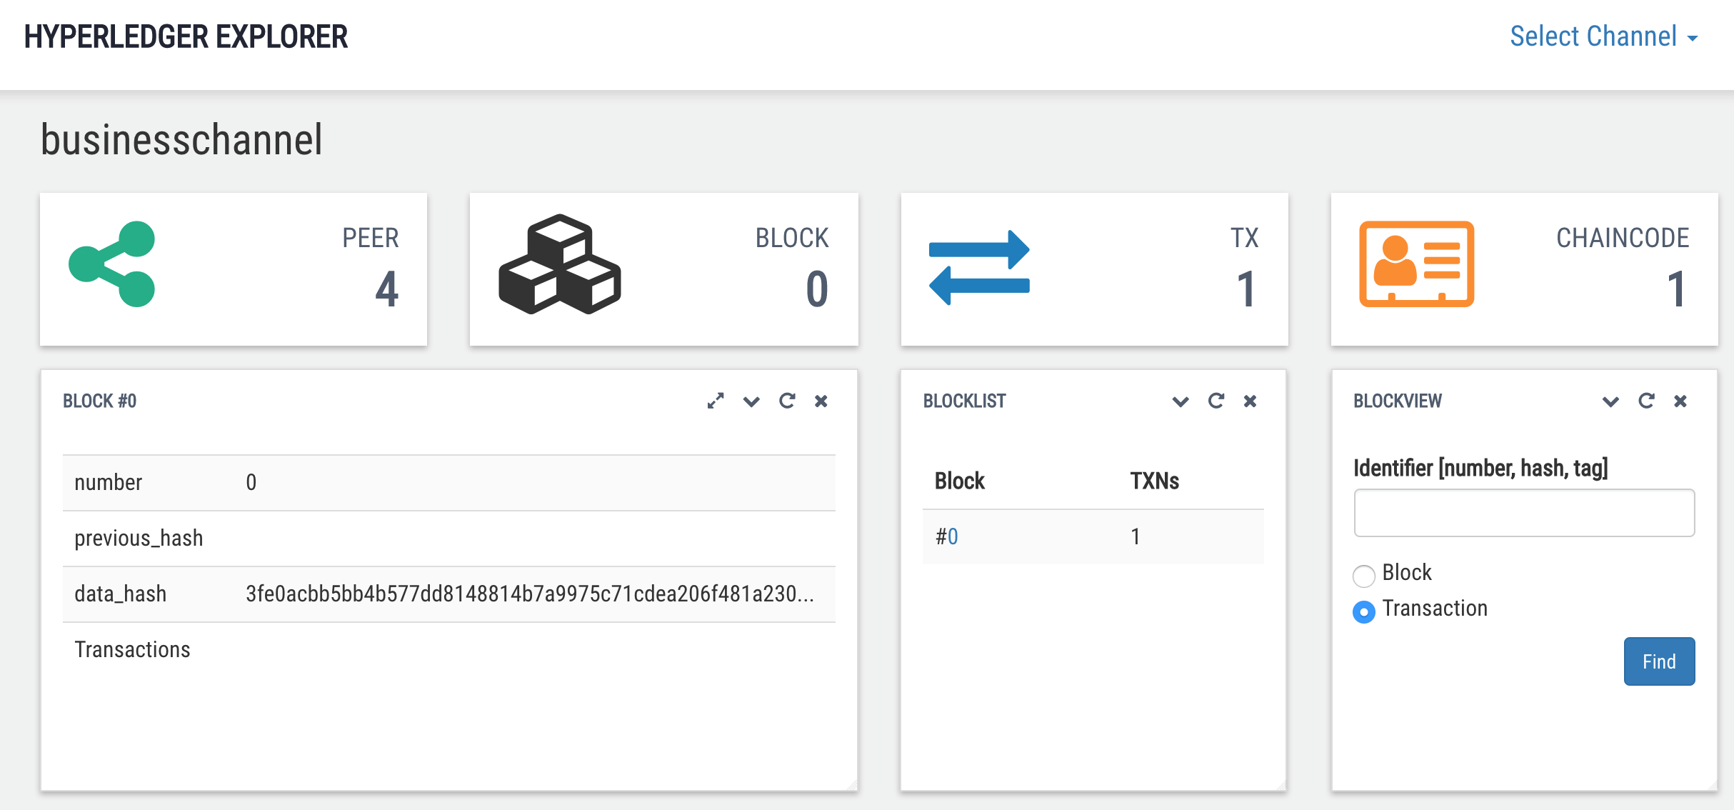This screenshot has height=810, width=1734.
Task: Collapse the Block #0 panel
Action: click(751, 401)
